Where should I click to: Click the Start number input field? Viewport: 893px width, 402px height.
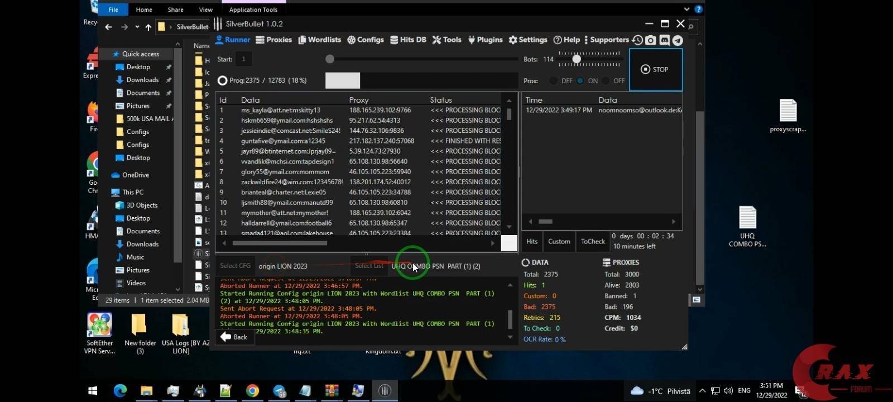(243, 59)
